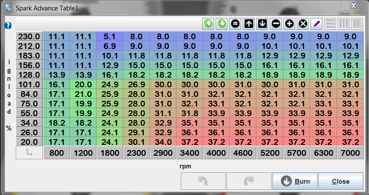The width and height of the screenshot is (369, 195).
Task: Click the grey square smooth-cells icon
Action: pos(357,24)
